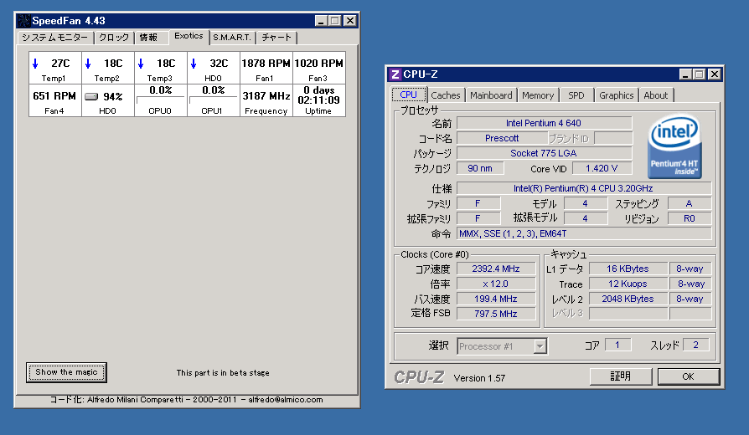
Task: Open the Graphics tab in CPU-Z
Action: (x=616, y=95)
